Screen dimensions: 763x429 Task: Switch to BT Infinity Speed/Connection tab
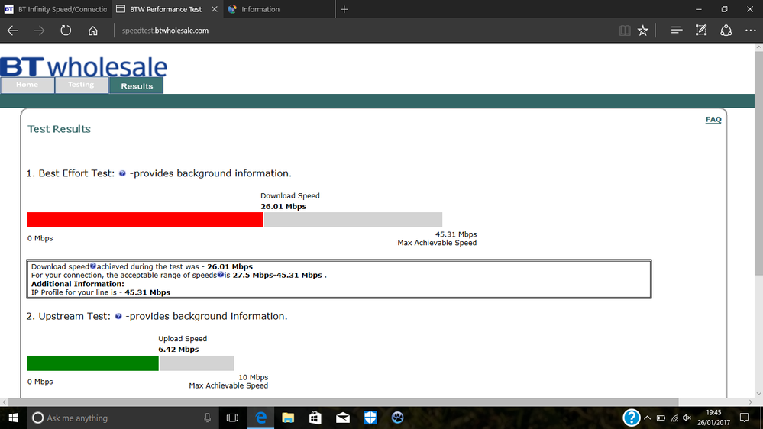(56, 9)
